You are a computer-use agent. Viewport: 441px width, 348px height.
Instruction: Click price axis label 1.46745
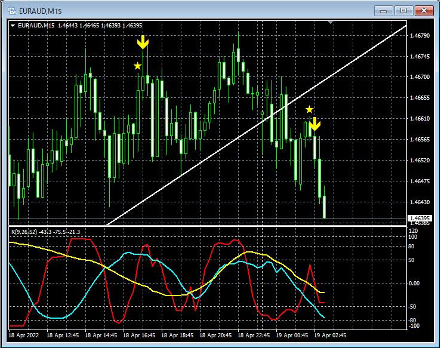(420, 57)
